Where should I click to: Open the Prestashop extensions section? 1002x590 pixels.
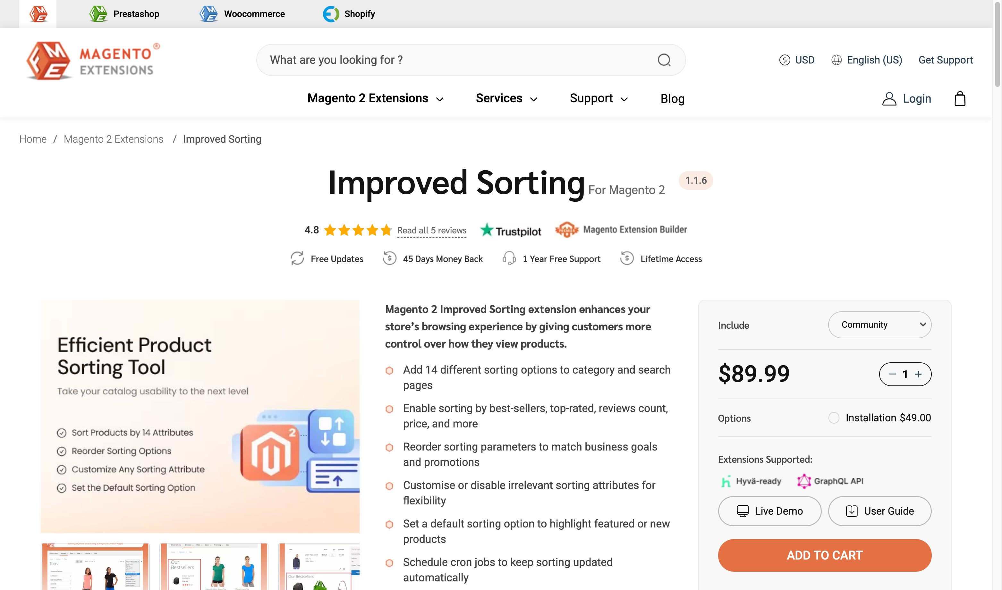click(x=124, y=13)
